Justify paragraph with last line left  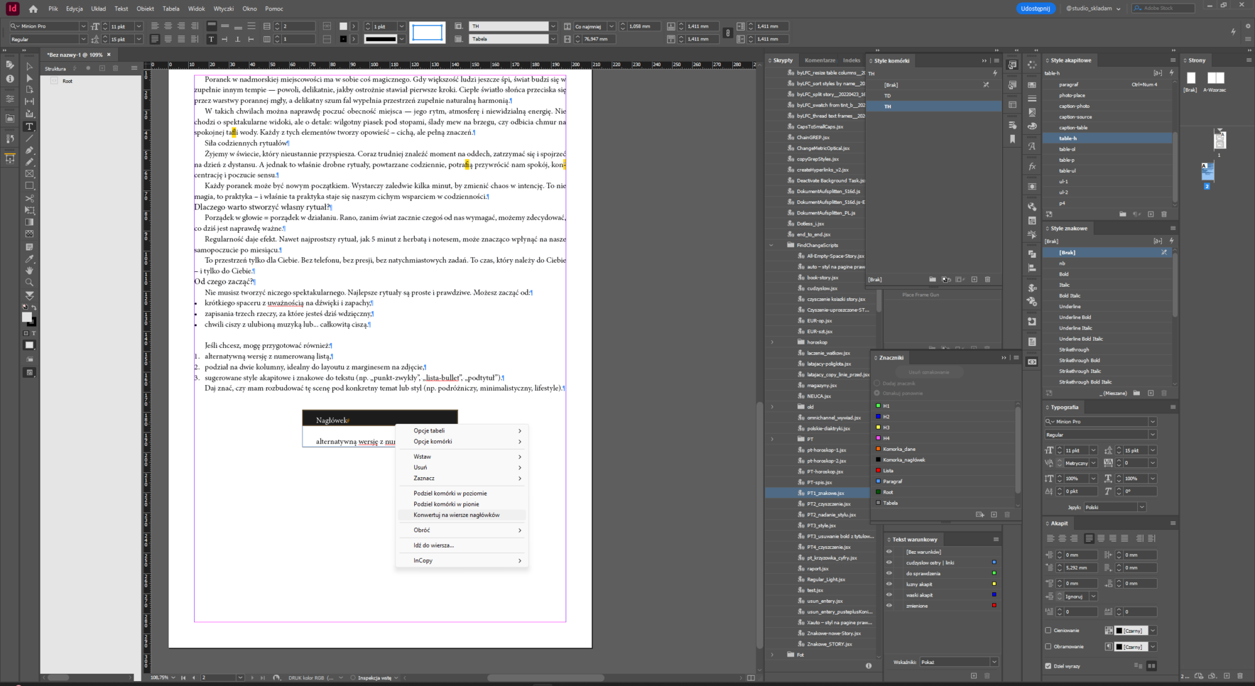pos(1089,538)
